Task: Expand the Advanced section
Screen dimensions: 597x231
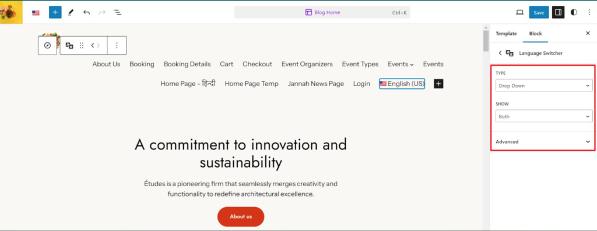Action: click(543, 141)
